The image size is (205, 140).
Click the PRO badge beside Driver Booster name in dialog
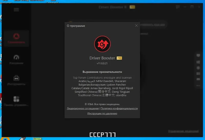pos(119,58)
